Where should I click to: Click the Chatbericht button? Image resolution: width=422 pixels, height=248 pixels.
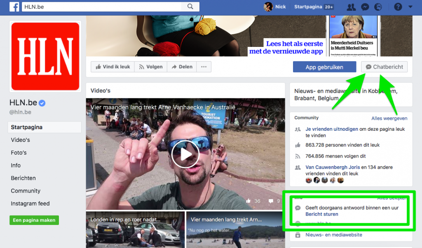[384, 67]
